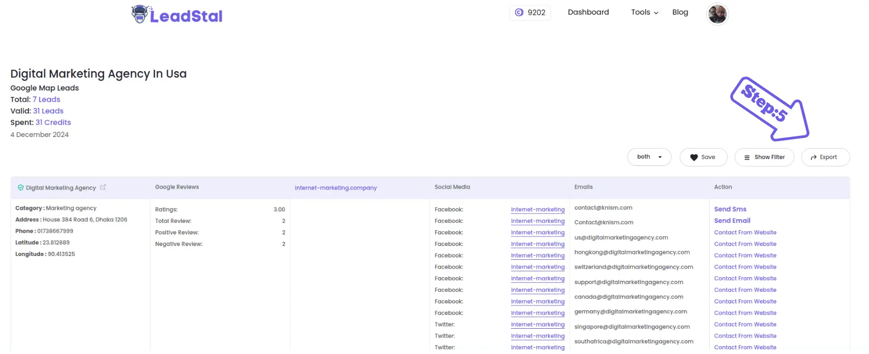Click the credits coin icon
The image size is (869, 354).
519,13
